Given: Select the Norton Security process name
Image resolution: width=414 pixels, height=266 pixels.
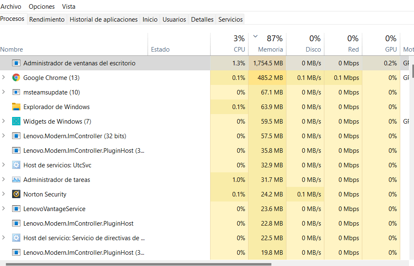Looking at the screenshot, I should pyautogui.click(x=45, y=194).
